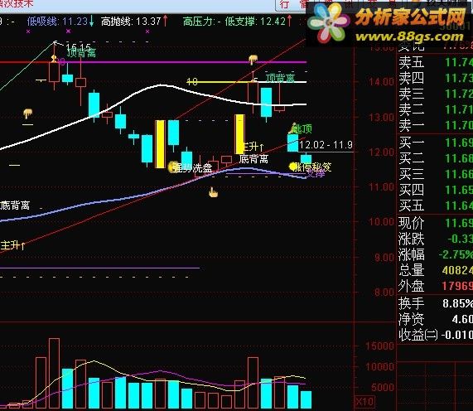The width and height of the screenshot is (473, 411).
Task: Click the 涨幅 -2.75% row
Action: click(435, 254)
